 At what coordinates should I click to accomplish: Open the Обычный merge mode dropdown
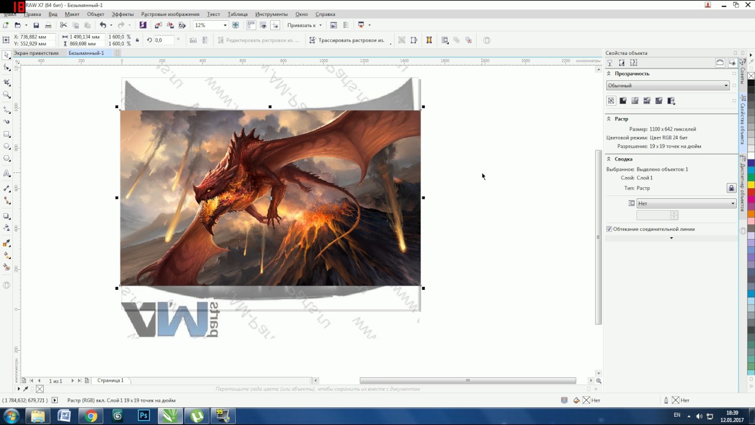(x=668, y=86)
